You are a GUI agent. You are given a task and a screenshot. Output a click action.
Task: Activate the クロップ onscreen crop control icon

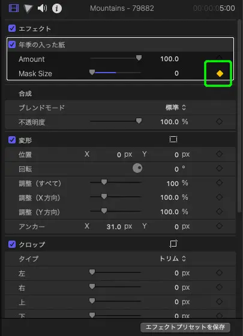[x=173, y=244]
